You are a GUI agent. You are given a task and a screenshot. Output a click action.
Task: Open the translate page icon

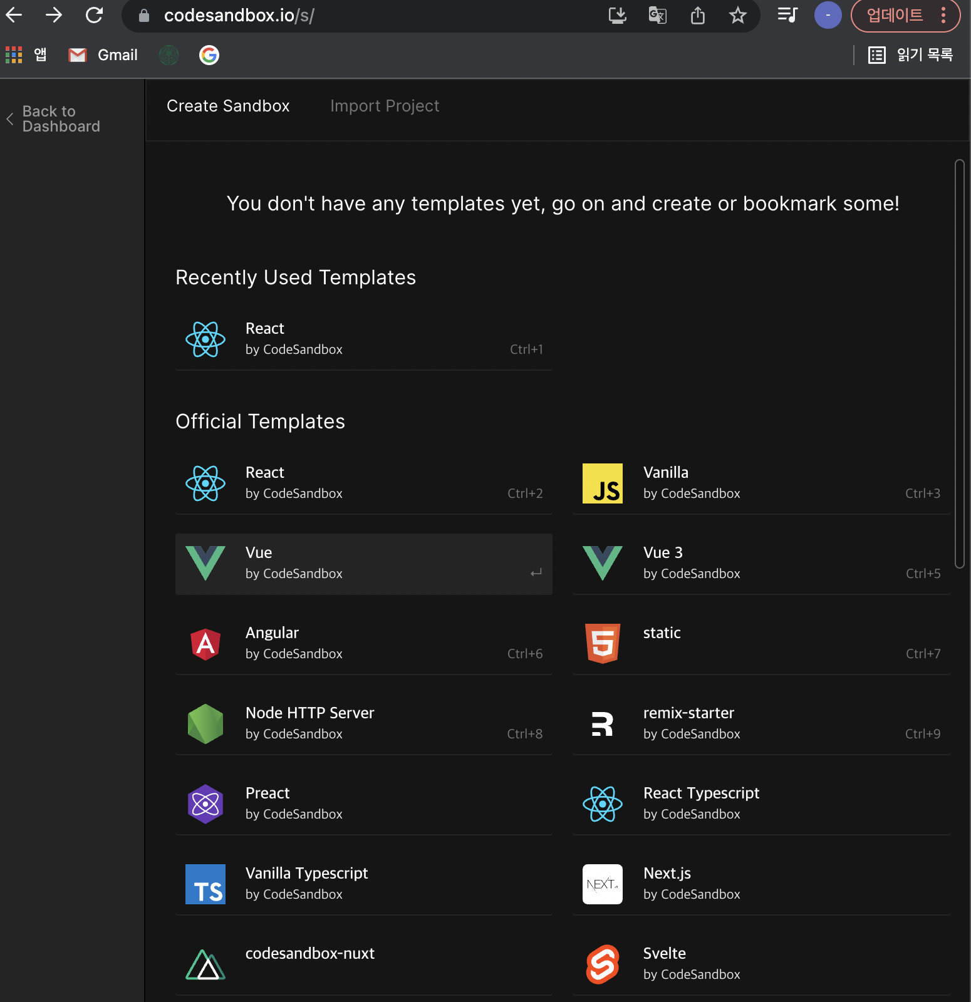tap(658, 15)
